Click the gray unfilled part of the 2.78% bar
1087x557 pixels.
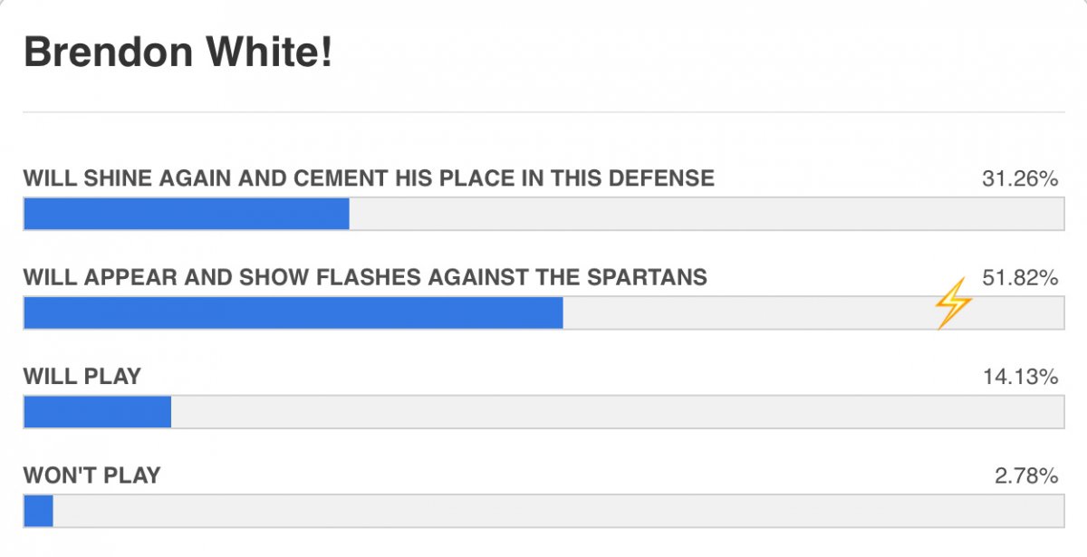tap(559, 511)
